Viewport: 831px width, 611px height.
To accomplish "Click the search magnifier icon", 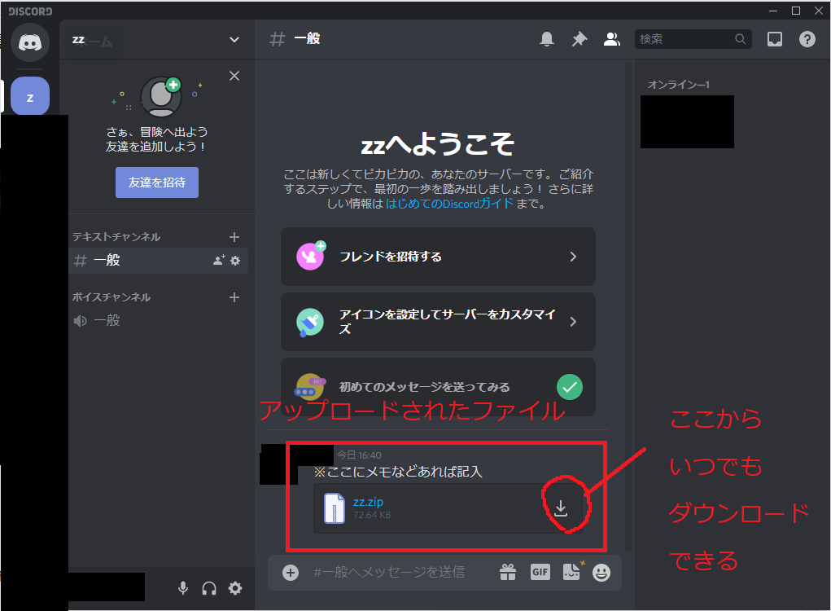I will point(741,39).
